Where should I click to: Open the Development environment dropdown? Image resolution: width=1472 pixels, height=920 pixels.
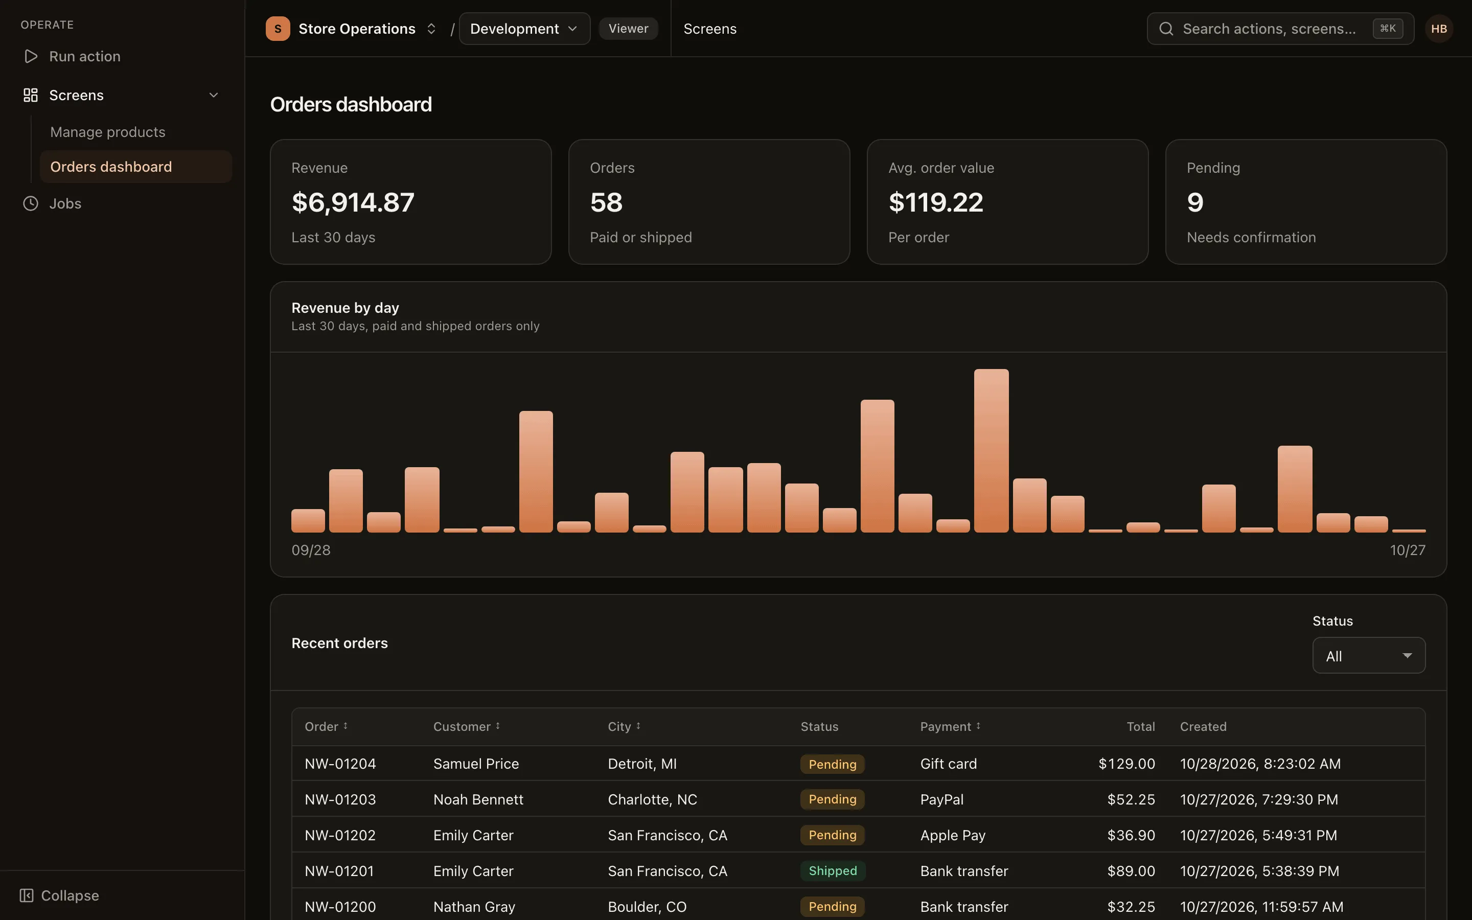(x=524, y=29)
